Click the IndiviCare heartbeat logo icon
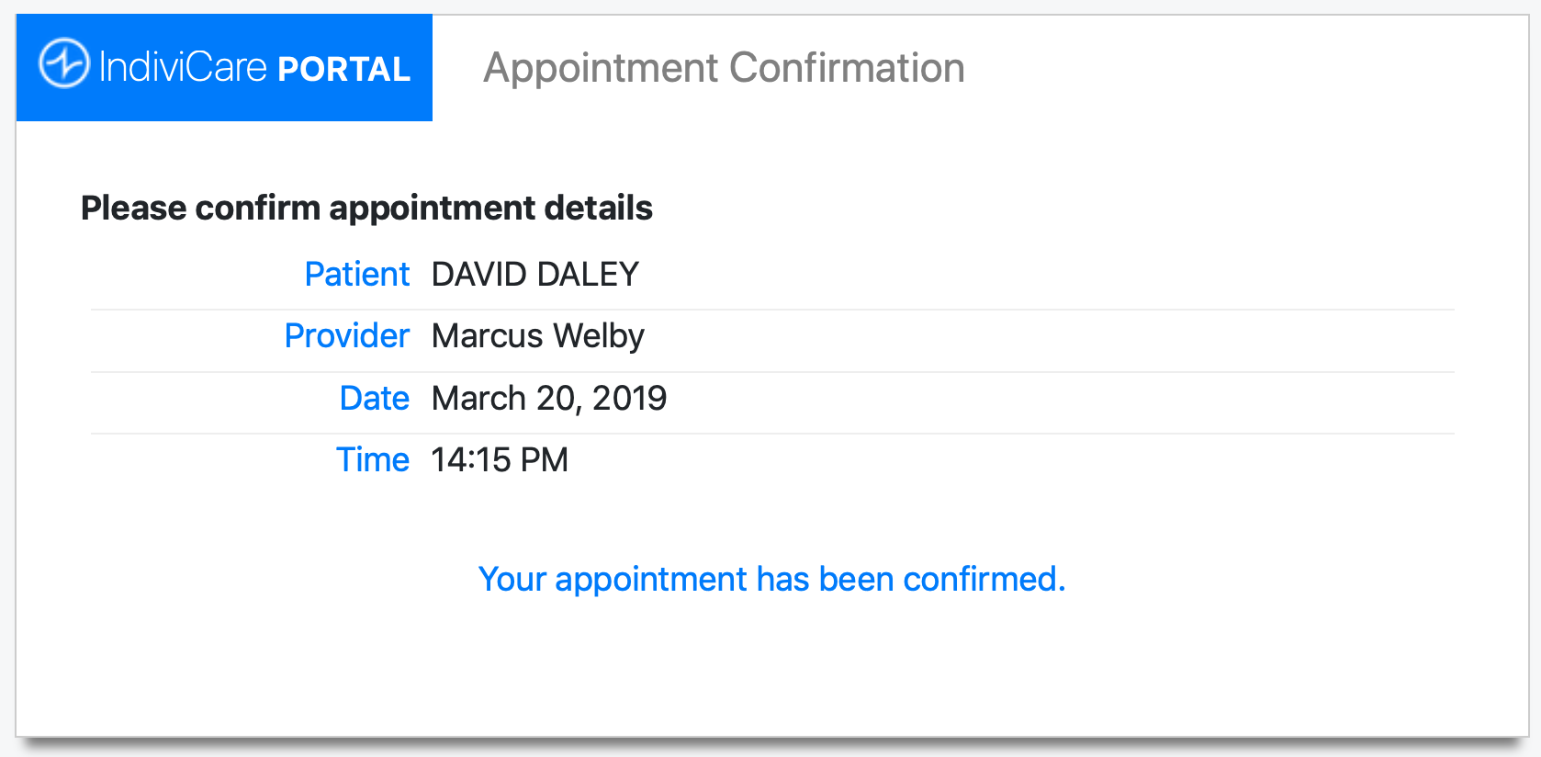This screenshot has height=757, width=1541. (x=63, y=64)
